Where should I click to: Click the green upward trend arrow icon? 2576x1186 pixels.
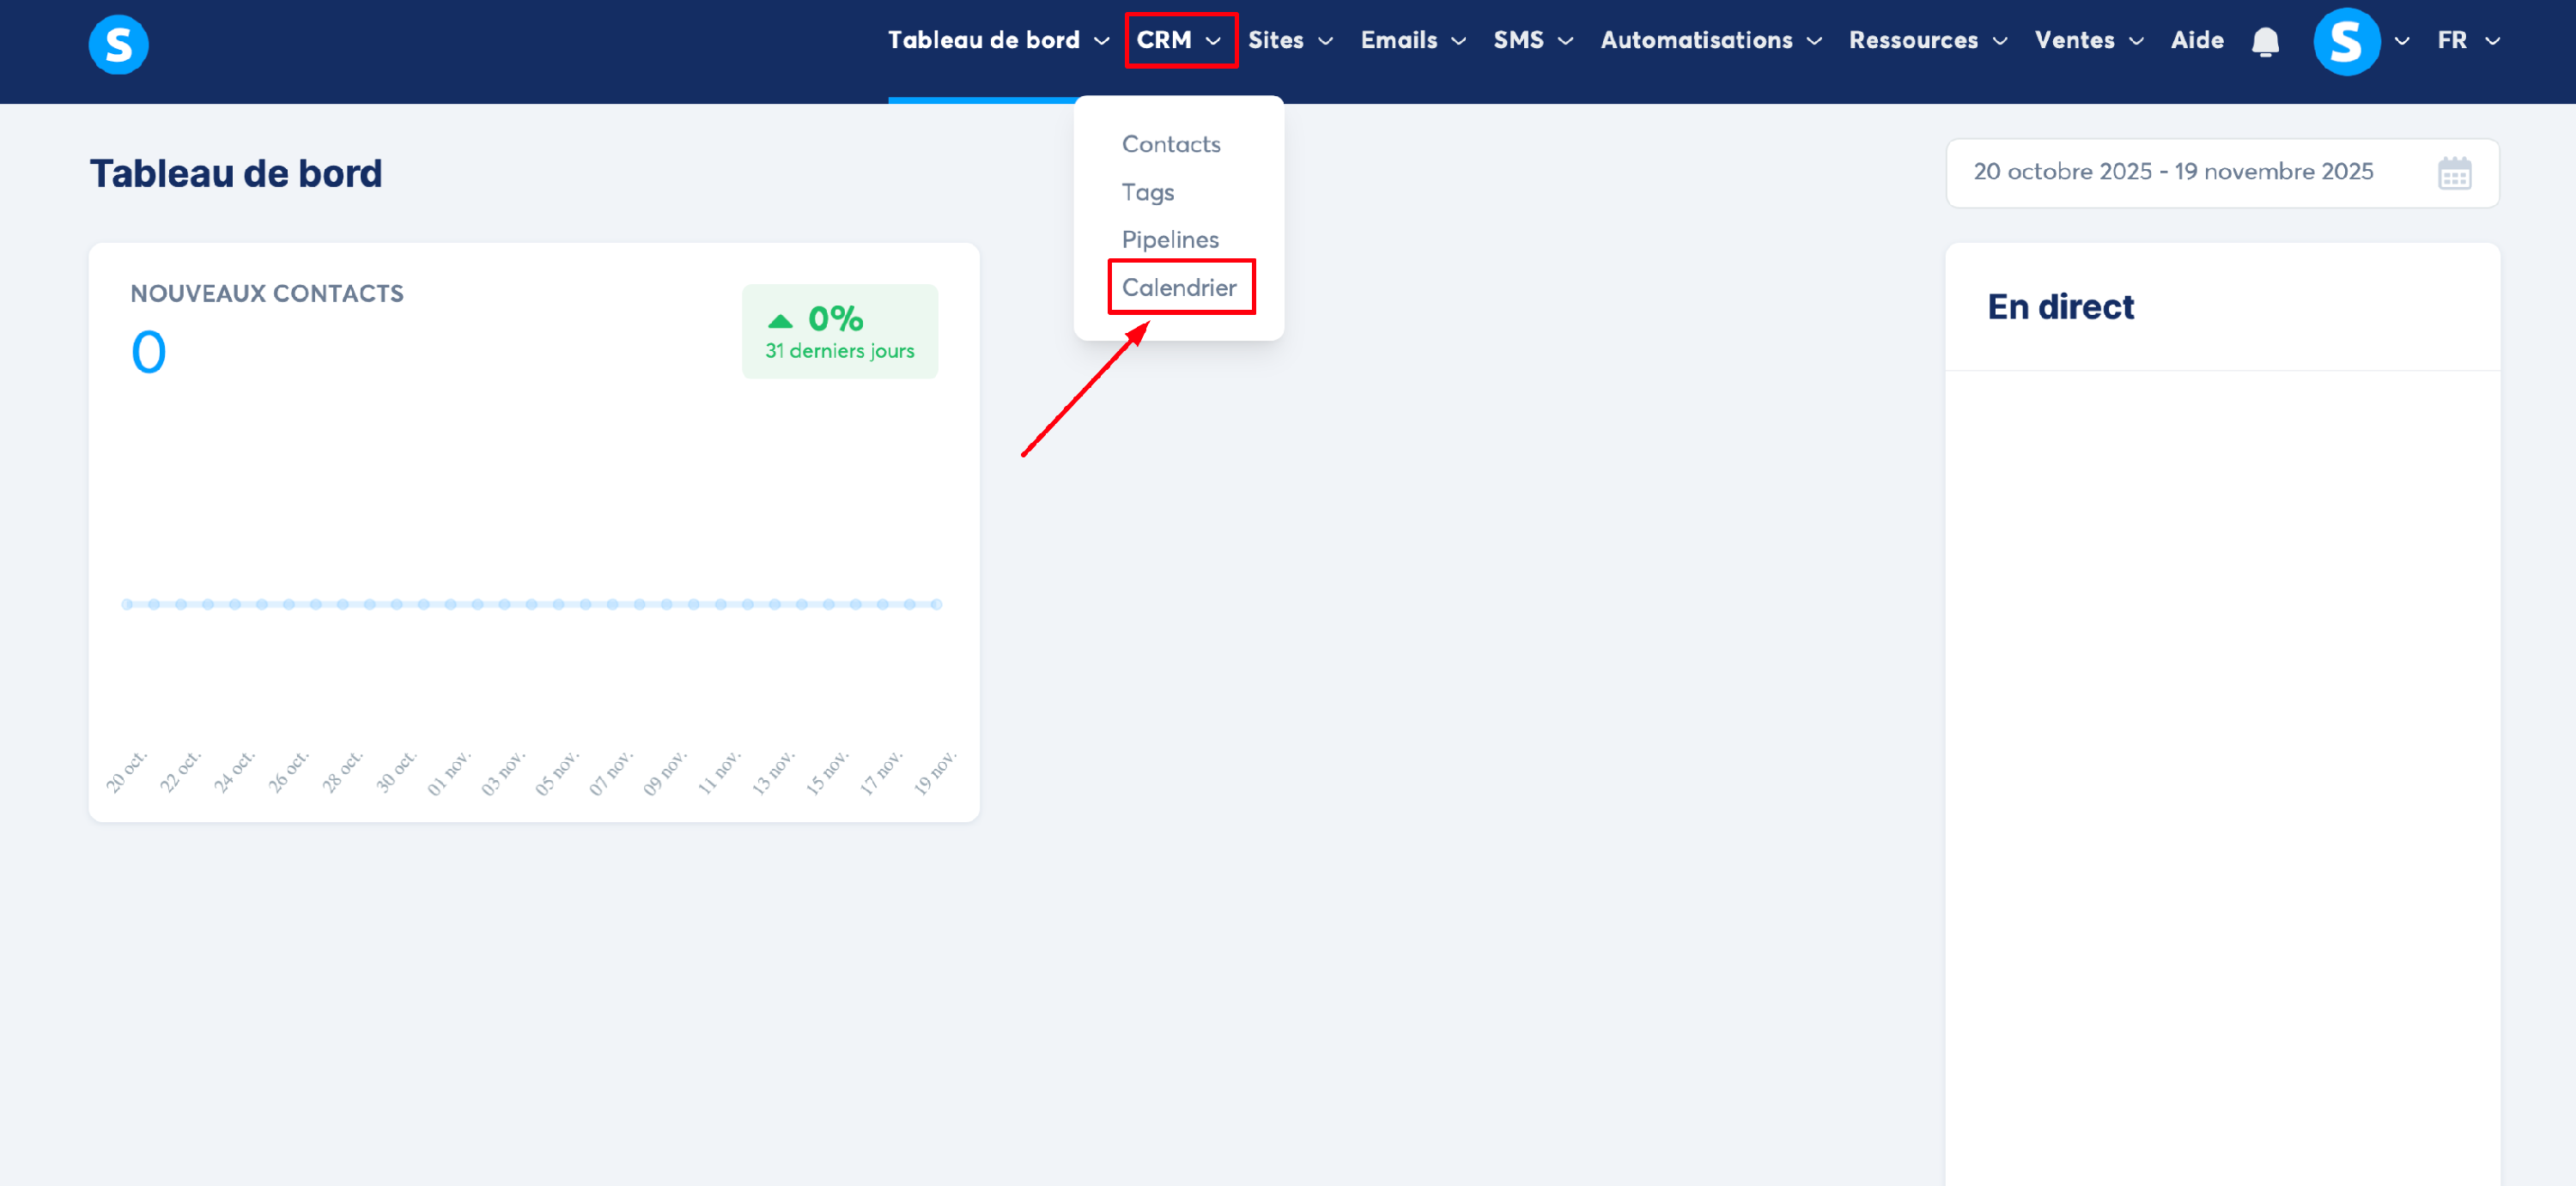tap(780, 321)
